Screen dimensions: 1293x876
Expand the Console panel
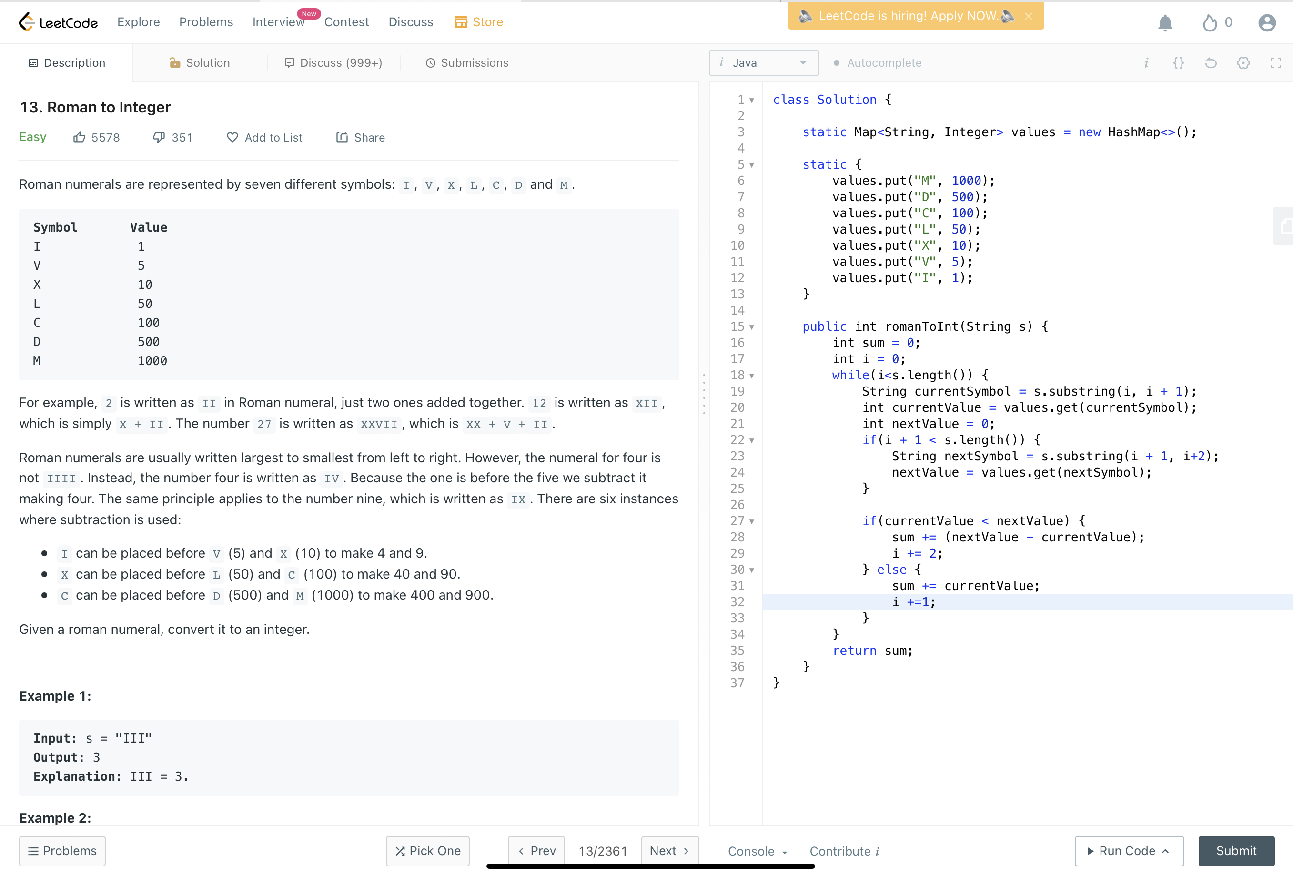point(757,851)
